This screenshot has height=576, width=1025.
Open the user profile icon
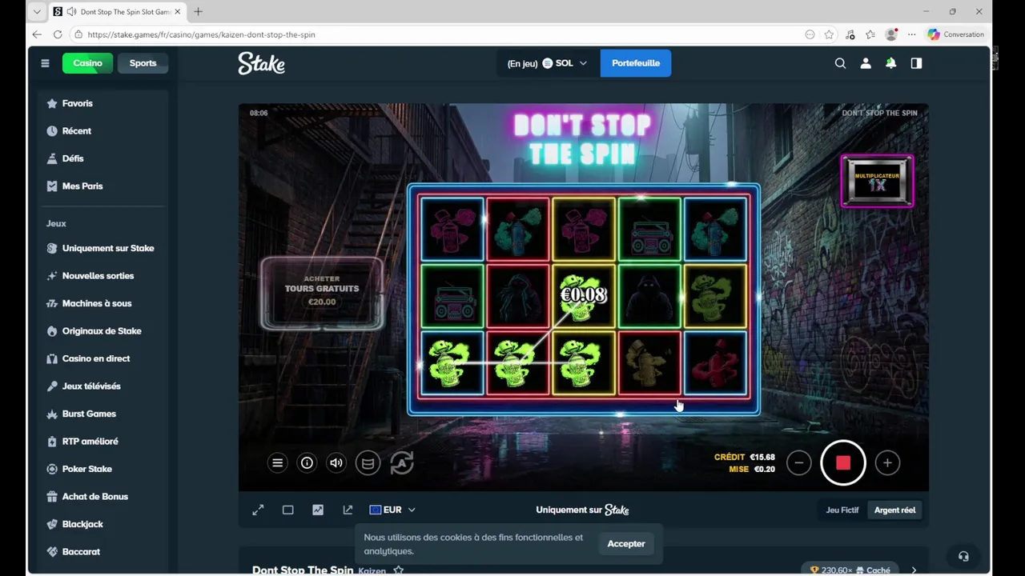(866, 63)
